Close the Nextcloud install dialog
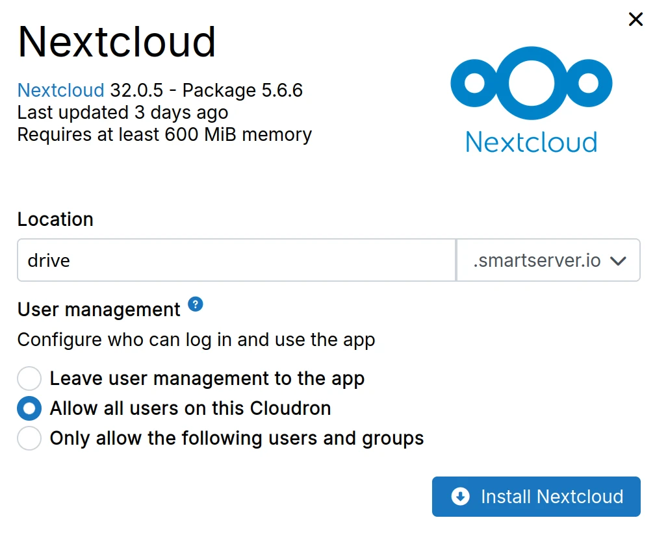655x533 pixels. click(x=636, y=20)
